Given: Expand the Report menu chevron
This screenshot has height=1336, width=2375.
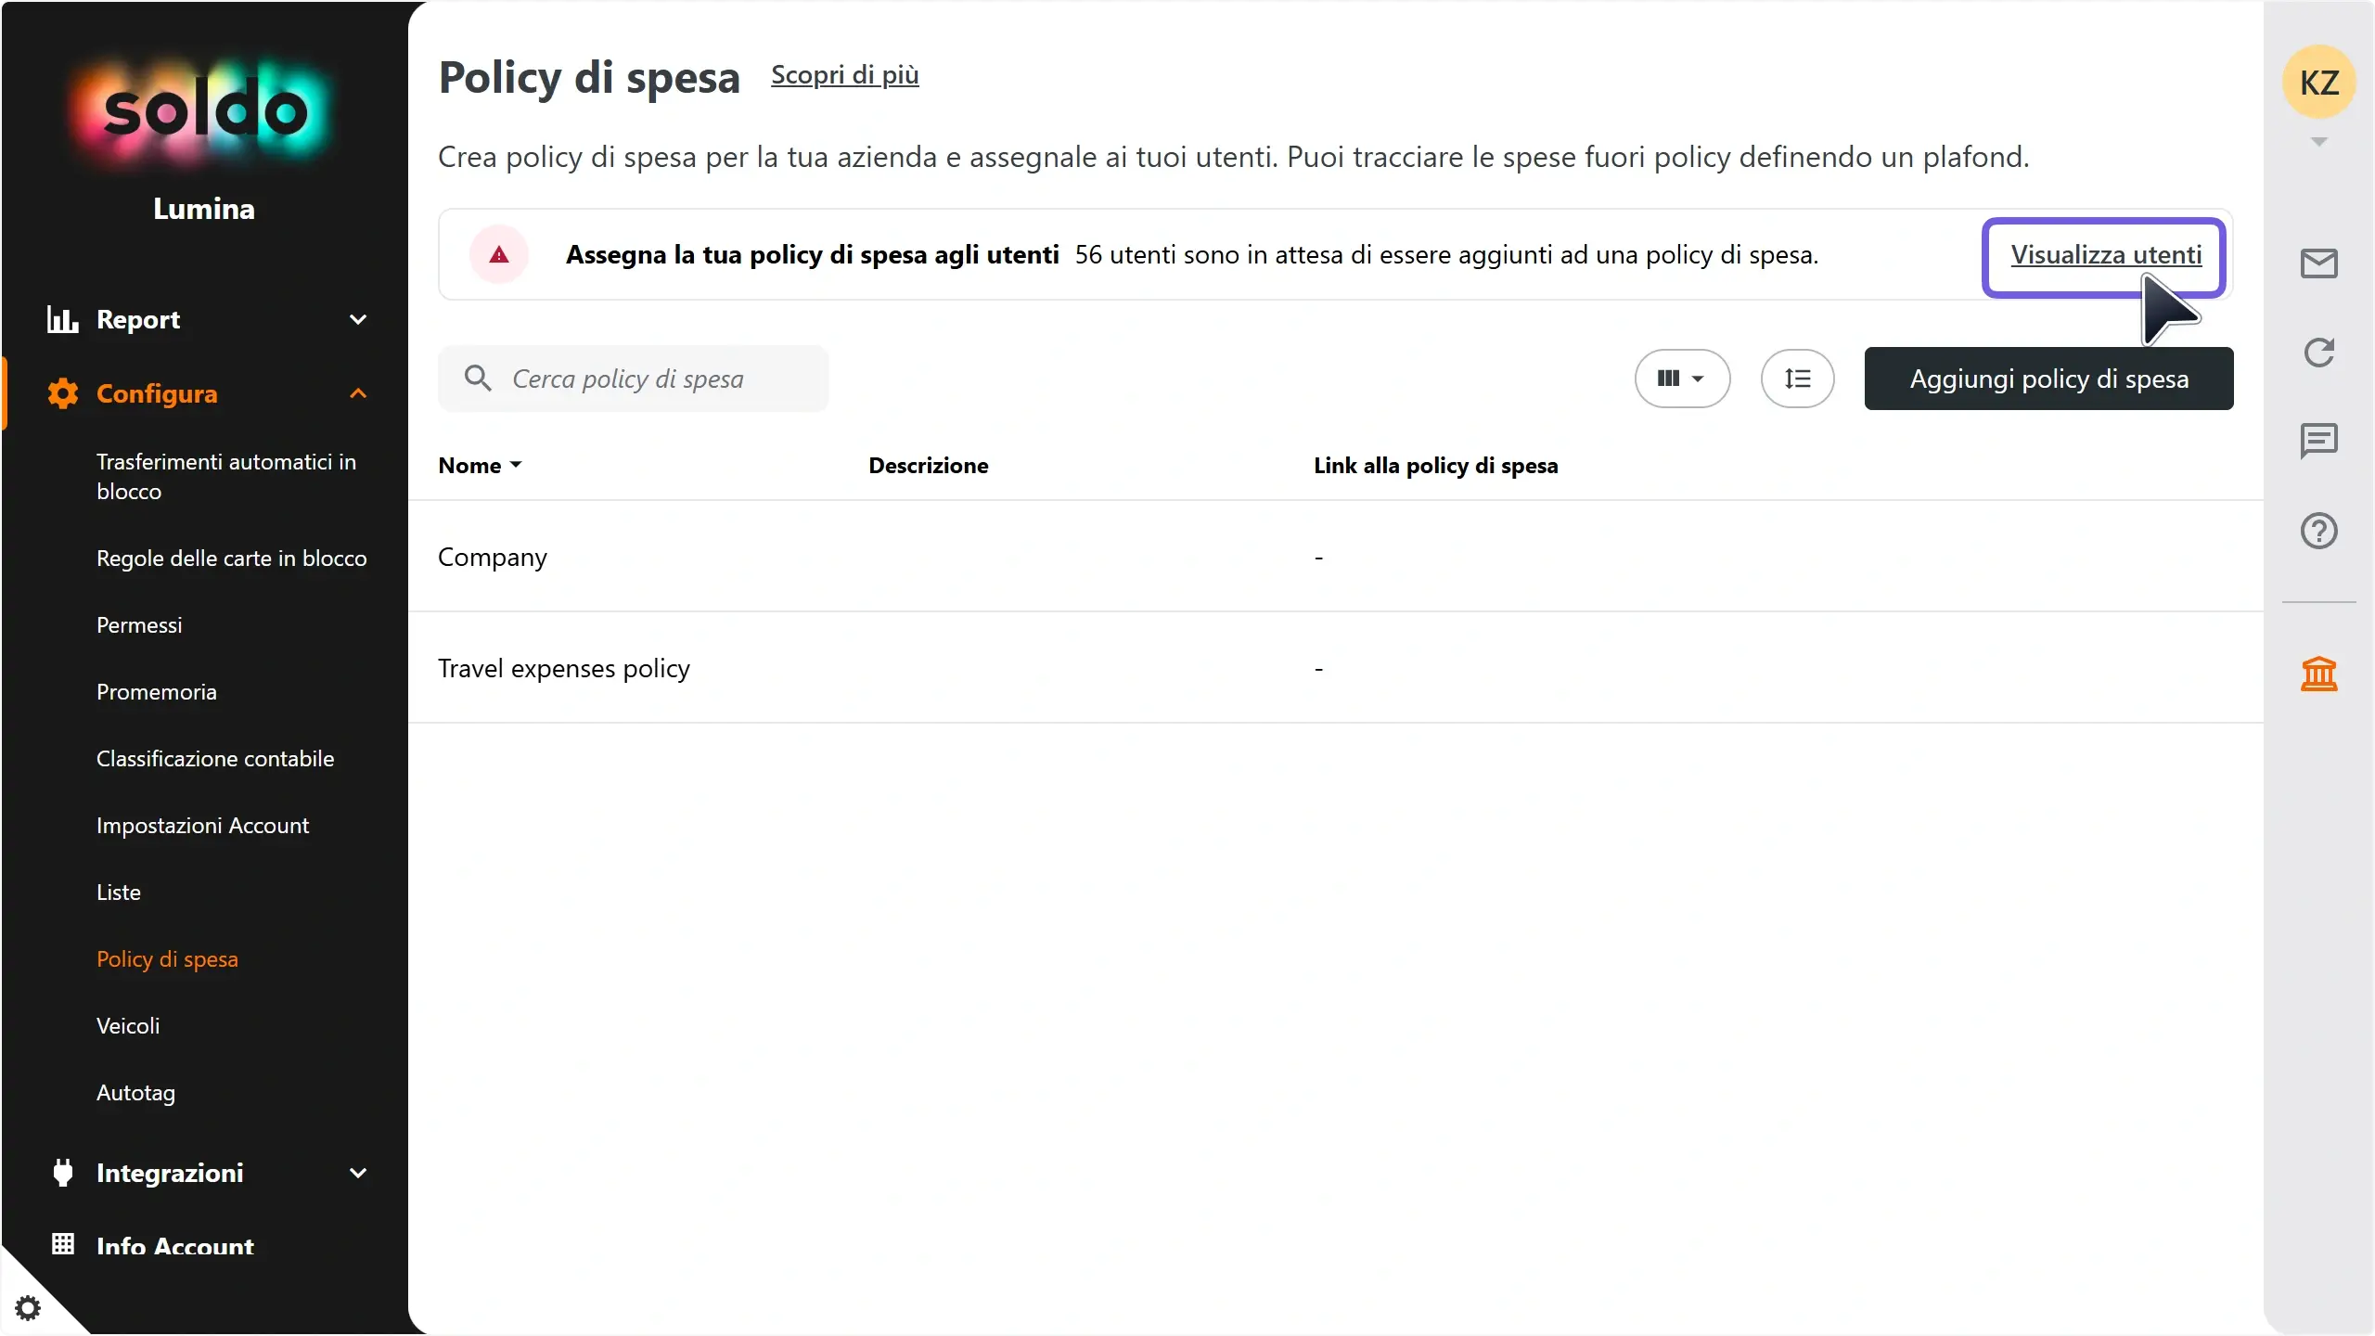Looking at the screenshot, I should [358, 319].
